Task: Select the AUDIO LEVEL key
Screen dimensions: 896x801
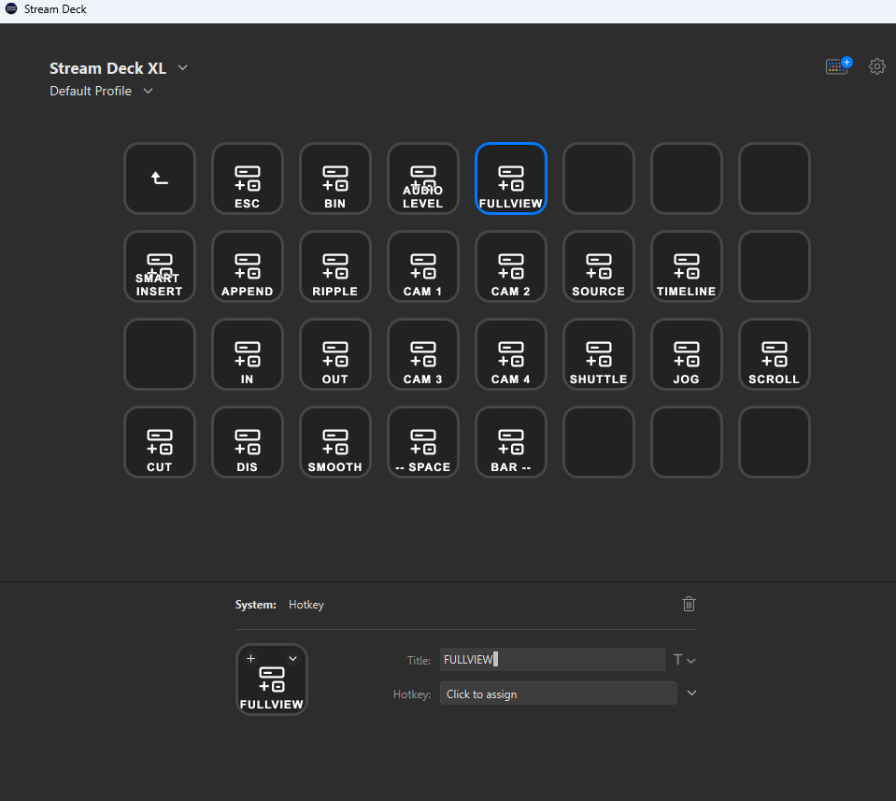Action: (x=423, y=179)
